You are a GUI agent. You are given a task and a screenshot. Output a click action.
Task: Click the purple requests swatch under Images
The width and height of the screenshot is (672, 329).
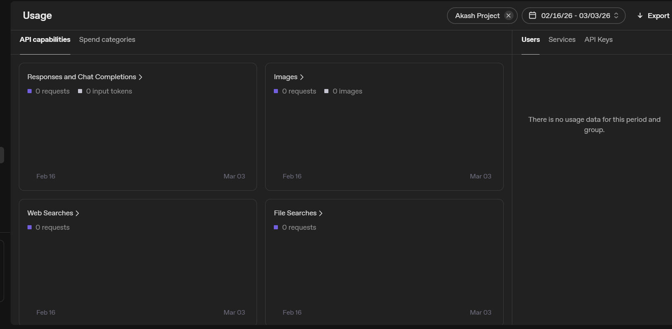(276, 91)
